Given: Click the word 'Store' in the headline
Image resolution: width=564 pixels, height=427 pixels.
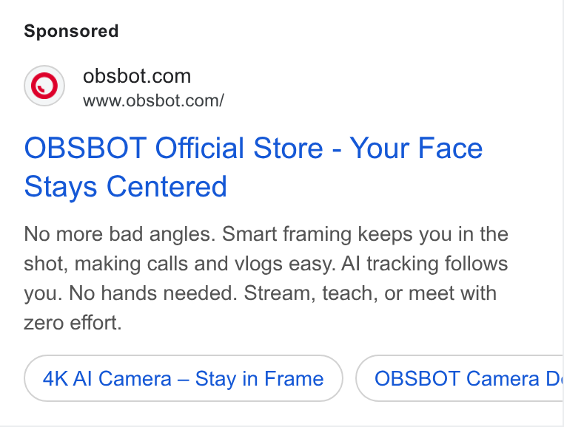Looking at the screenshot, I should click(288, 148).
